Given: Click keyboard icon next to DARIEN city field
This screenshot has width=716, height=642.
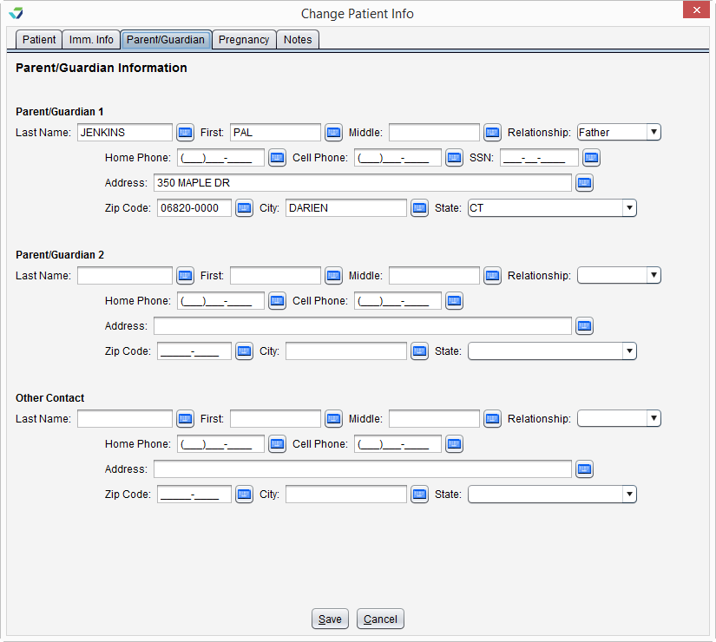Looking at the screenshot, I should [x=419, y=208].
